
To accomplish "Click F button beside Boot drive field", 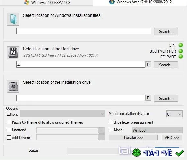I will tap(148, 64).
